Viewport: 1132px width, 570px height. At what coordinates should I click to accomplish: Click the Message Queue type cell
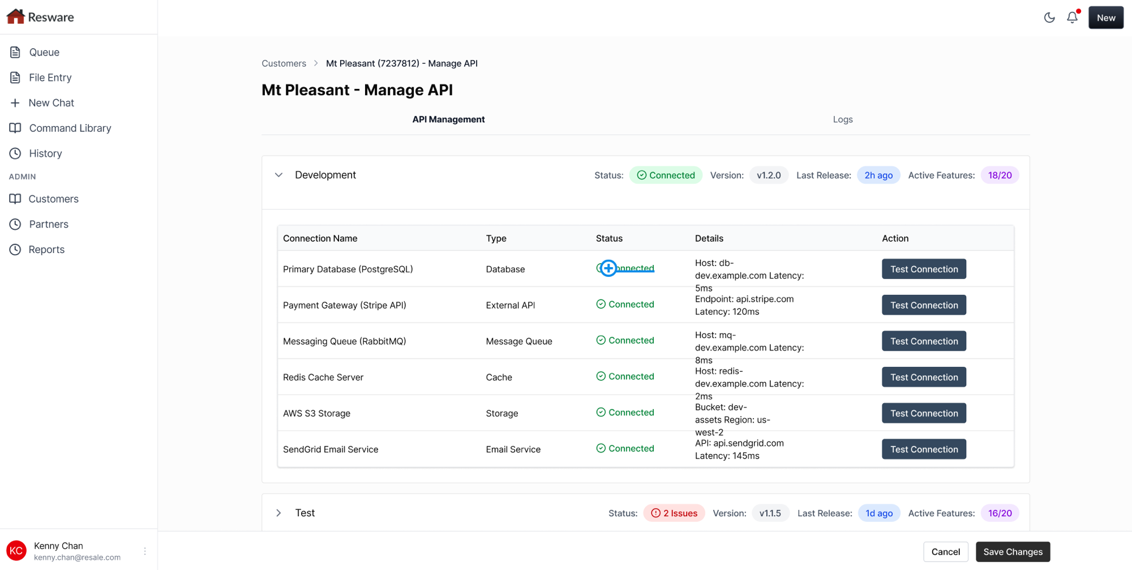[519, 341]
